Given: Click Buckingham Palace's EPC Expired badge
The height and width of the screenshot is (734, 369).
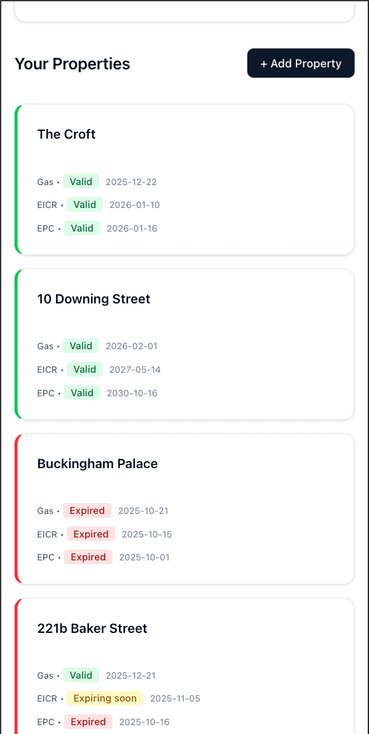Looking at the screenshot, I should click(x=88, y=557).
